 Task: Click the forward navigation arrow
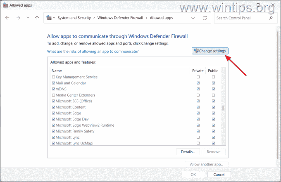(x=18, y=18)
